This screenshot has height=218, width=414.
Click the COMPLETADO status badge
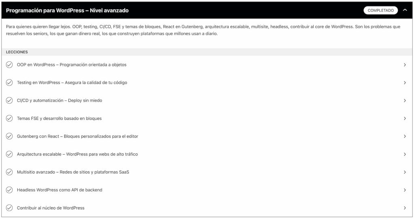coord(380,10)
